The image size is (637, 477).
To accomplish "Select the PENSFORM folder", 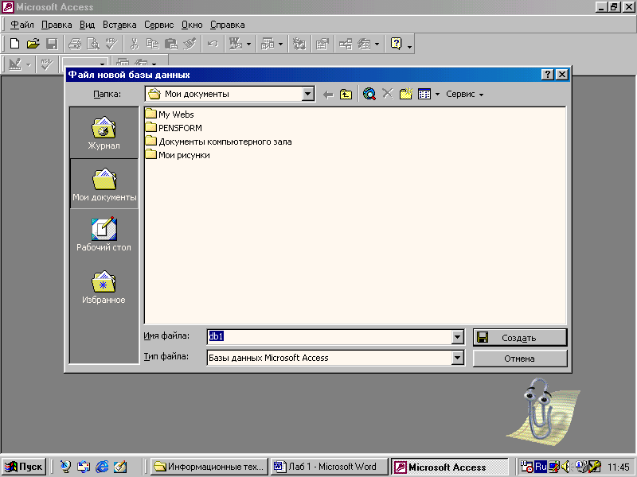I will pyautogui.click(x=174, y=128).
